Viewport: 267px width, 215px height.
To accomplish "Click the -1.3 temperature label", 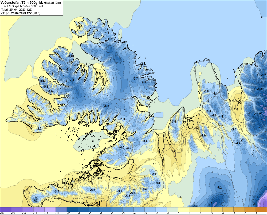I will 123,119.
